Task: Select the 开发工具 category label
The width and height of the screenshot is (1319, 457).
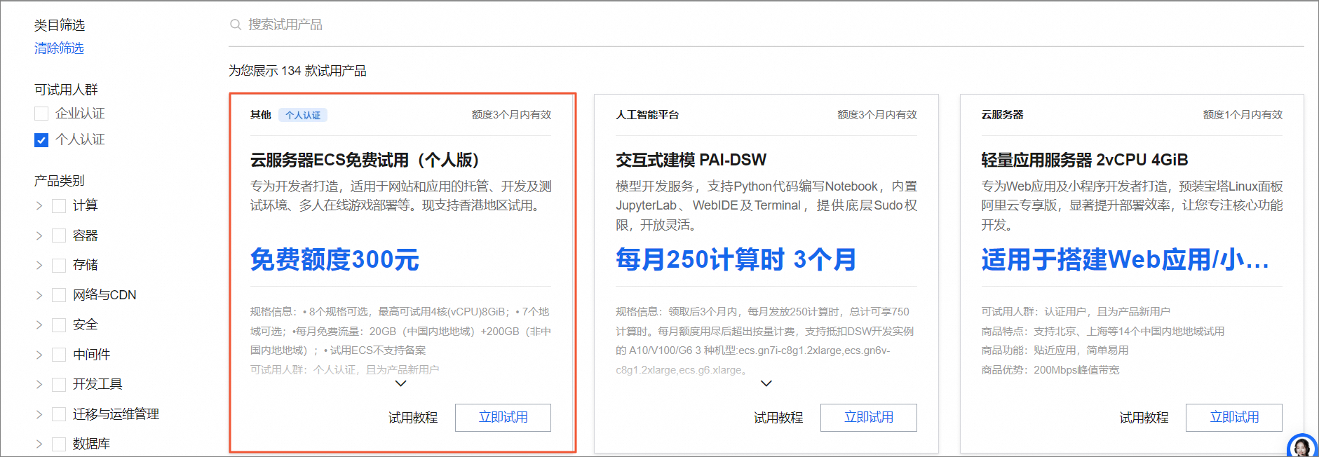Action: coord(97,384)
